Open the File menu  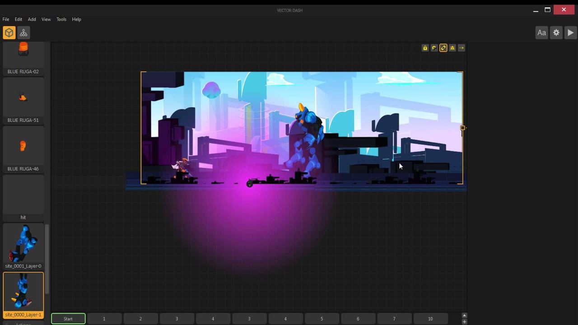[x=6, y=19]
